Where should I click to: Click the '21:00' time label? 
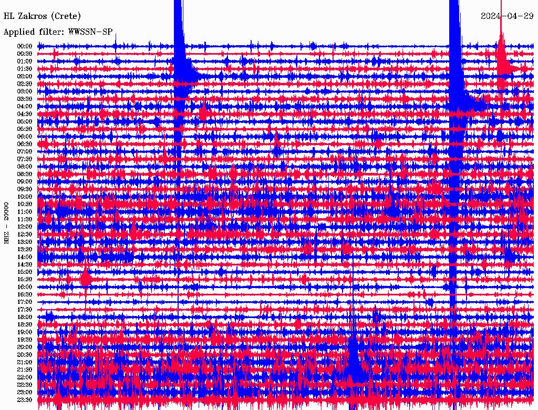tap(25, 362)
